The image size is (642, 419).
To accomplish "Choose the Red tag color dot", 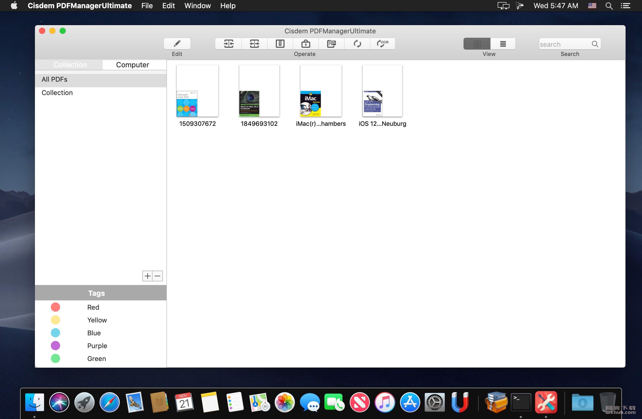I will [55, 307].
